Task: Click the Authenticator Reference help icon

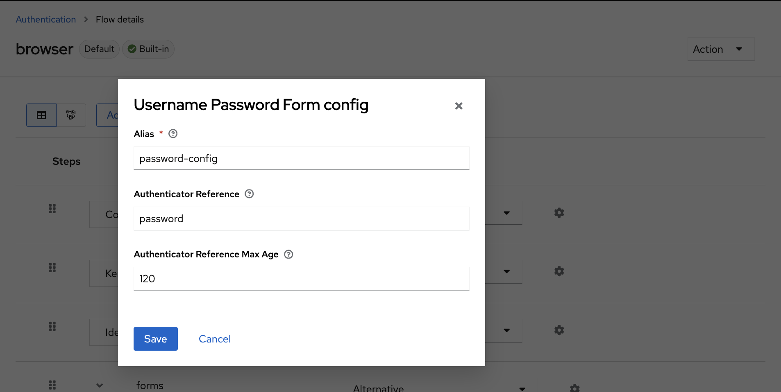Action: pyautogui.click(x=249, y=194)
